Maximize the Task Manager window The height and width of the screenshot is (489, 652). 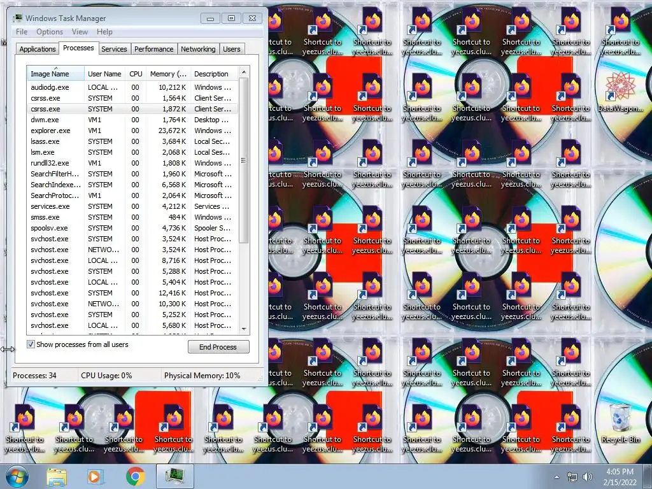(x=231, y=18)
